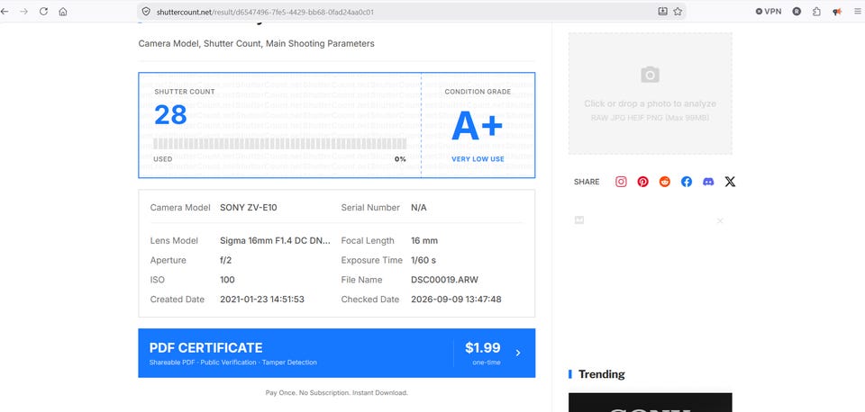Share result on X
Viewport: 865px width, 412px height.
point(730,182)
